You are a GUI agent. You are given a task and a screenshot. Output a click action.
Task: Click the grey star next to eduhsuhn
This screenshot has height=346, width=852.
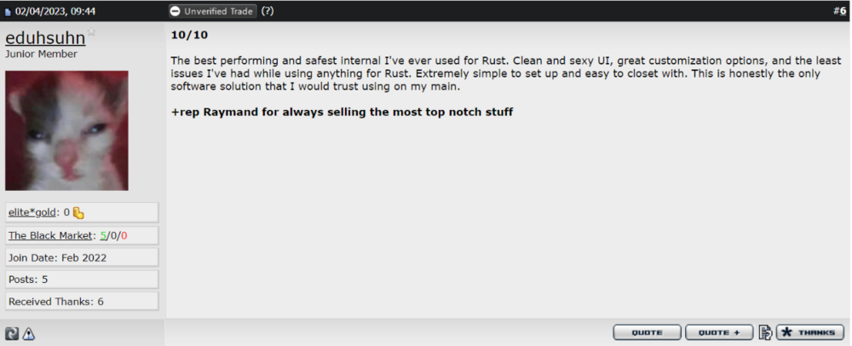(x=91, y=32)
